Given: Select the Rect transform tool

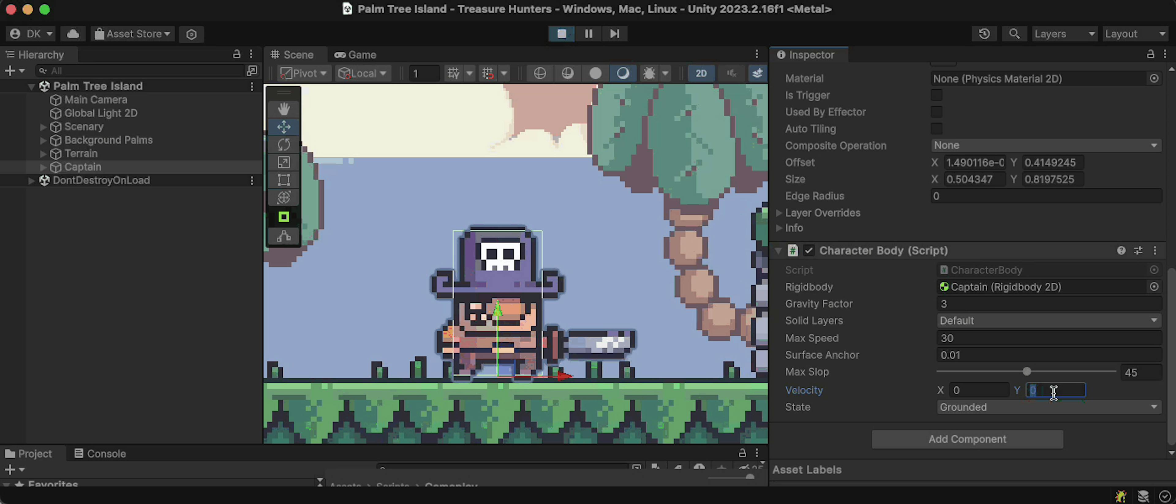Looking at the screenshot, I should pos(284,180).
